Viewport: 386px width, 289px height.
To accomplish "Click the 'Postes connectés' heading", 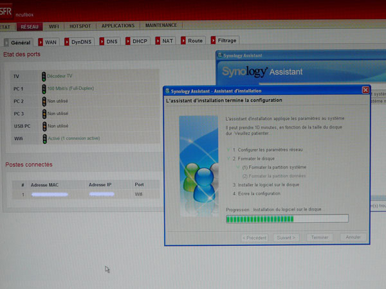I will coord(29,164).
